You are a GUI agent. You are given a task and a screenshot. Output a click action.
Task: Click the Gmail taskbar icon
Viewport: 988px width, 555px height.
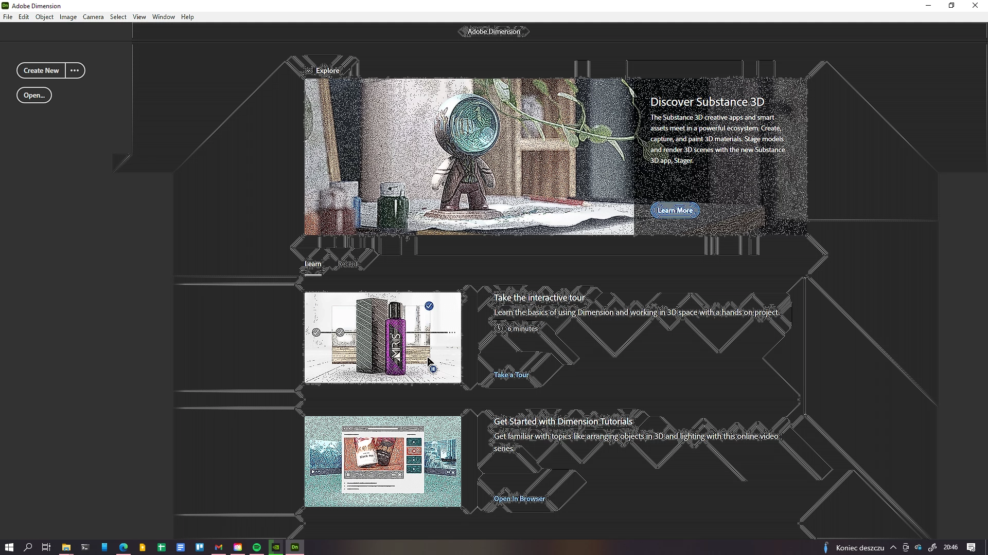(219, 547)
